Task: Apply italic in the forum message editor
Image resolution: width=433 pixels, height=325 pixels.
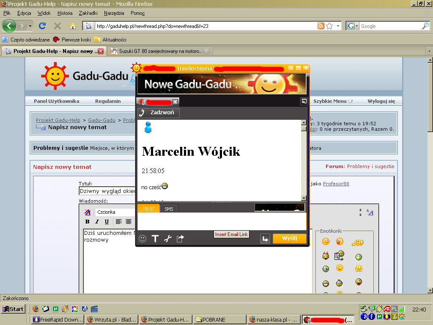Action: pyautogui.click(x=97, y=222)
